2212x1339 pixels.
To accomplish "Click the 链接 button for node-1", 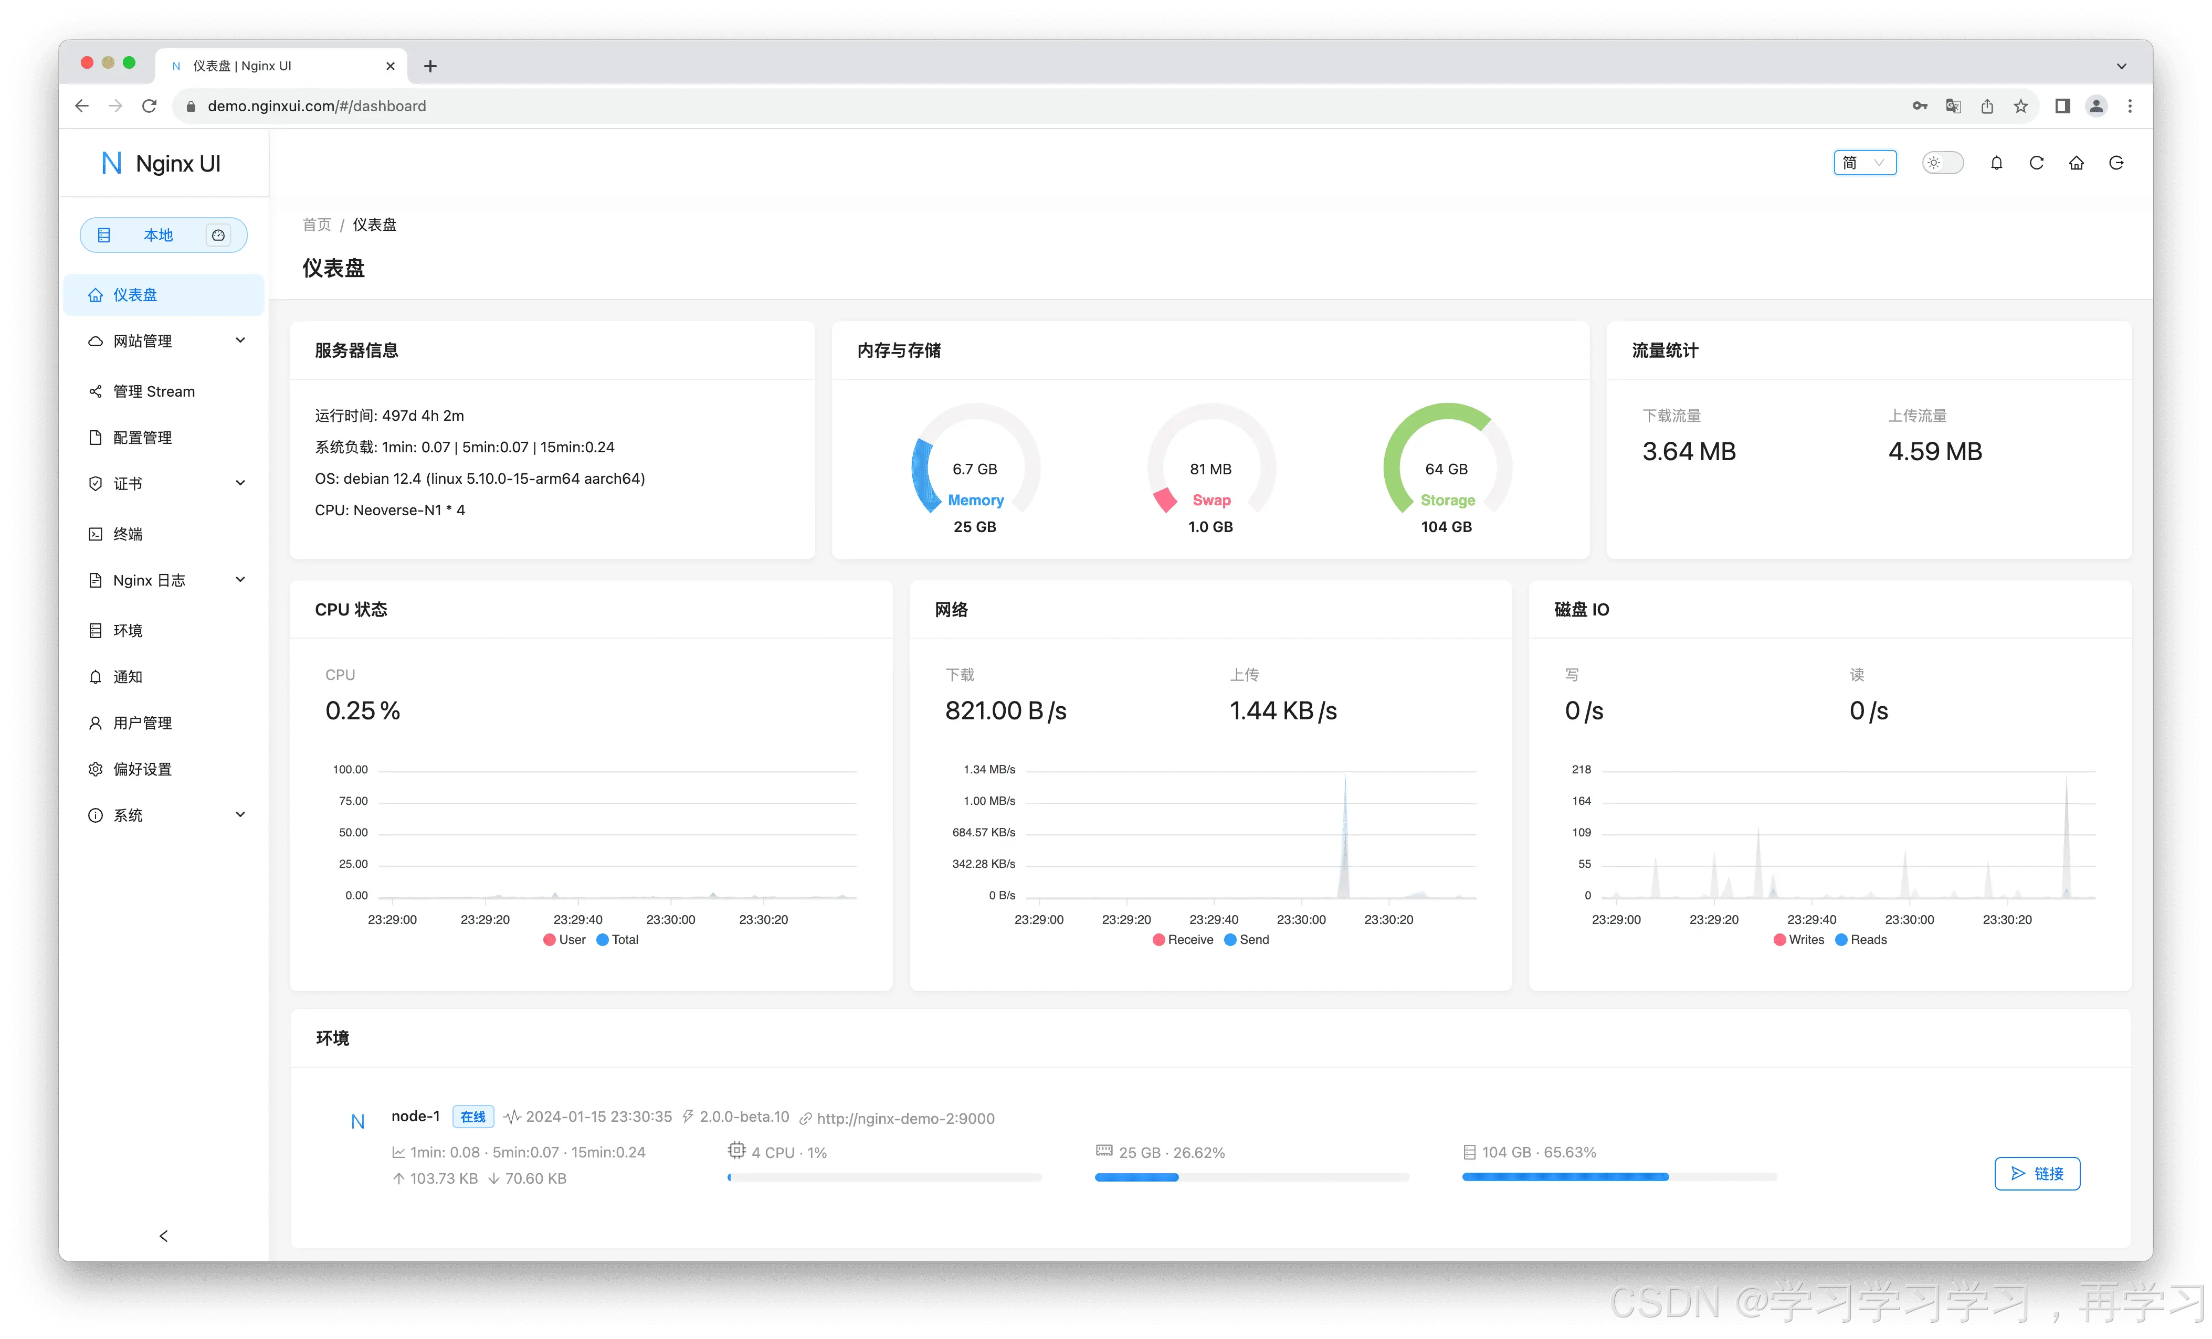I will click(x=2037, y=1174).
